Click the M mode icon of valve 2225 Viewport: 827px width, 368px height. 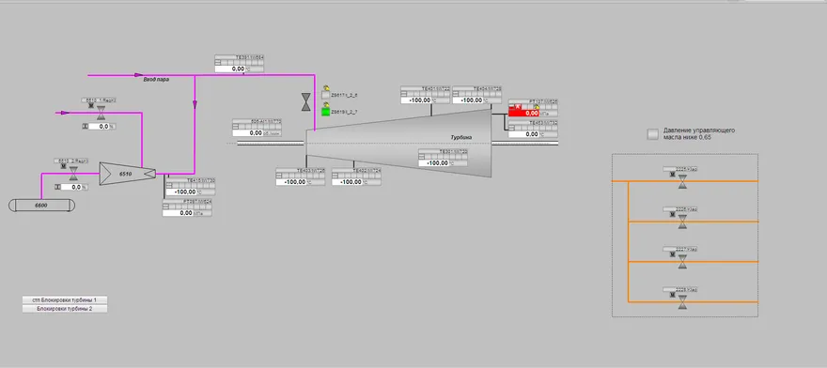coord(673,175)
